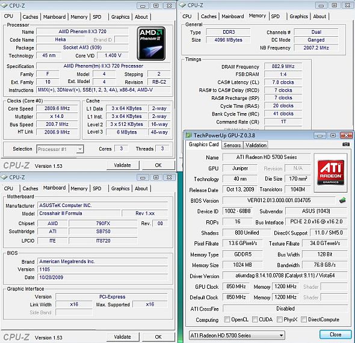Click the DRAM Frequency value 802.9 MHz
The image size is (355, 343).
(x=283, y=66)
